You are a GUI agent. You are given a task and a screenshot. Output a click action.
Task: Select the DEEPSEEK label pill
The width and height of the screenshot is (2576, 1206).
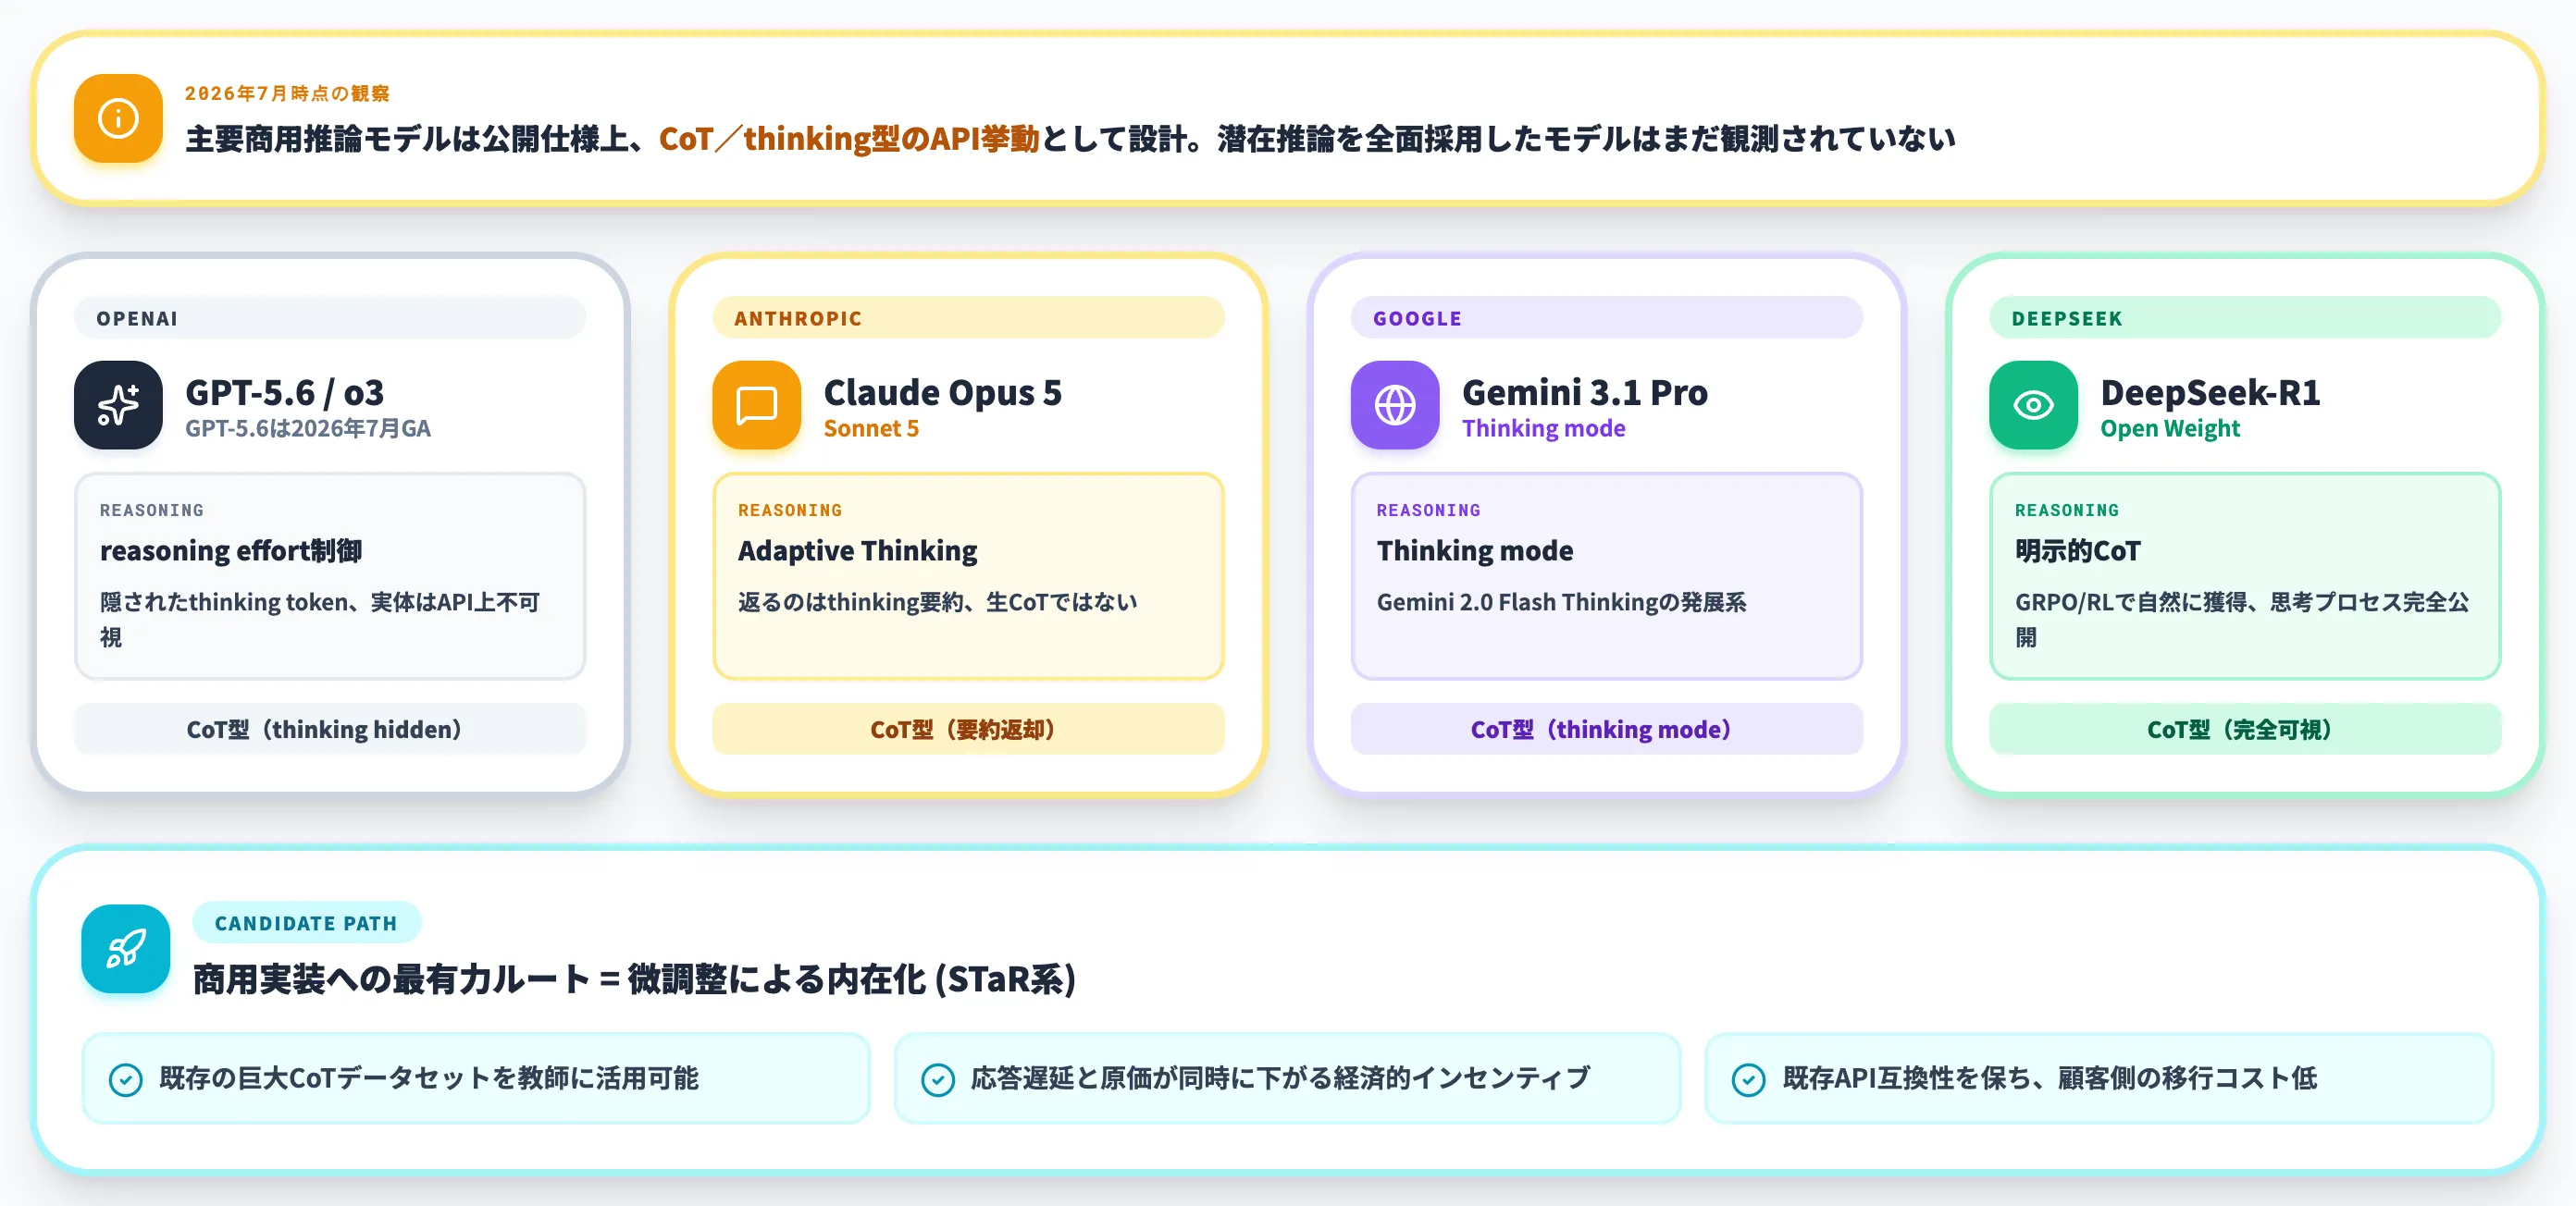[x=2245, y=318]
